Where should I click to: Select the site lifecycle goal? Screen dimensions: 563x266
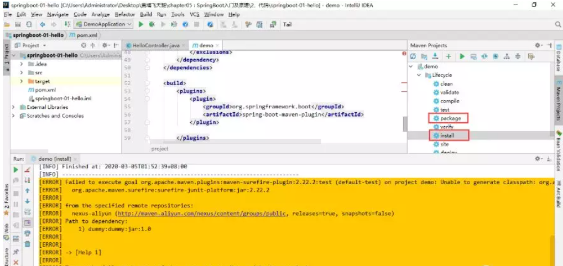pos(441,144)
